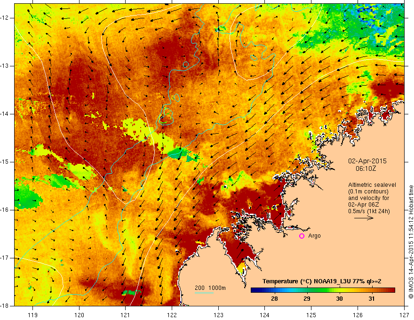
Task: Click the '(0.1m contours)' caption line
Action: click(x=368, y=192)
